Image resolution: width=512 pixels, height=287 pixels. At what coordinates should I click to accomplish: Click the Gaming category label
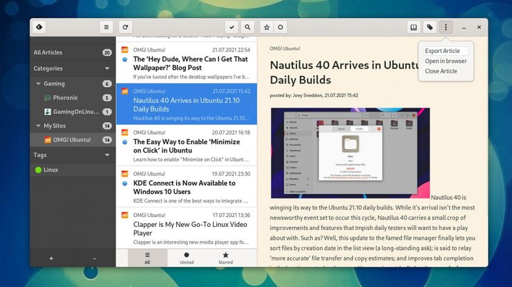coord(54,84)
